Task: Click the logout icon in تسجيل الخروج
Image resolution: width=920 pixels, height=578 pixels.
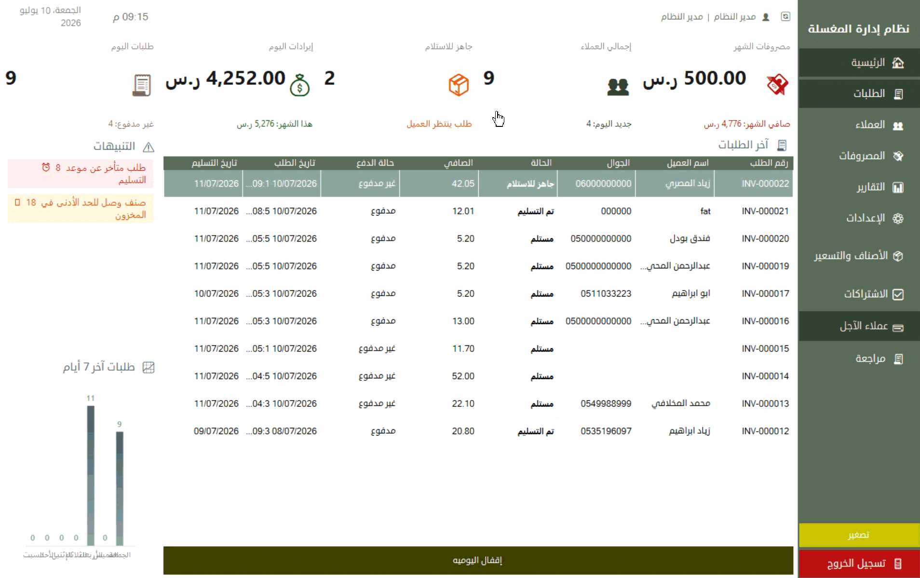Action: pos(898,564)
